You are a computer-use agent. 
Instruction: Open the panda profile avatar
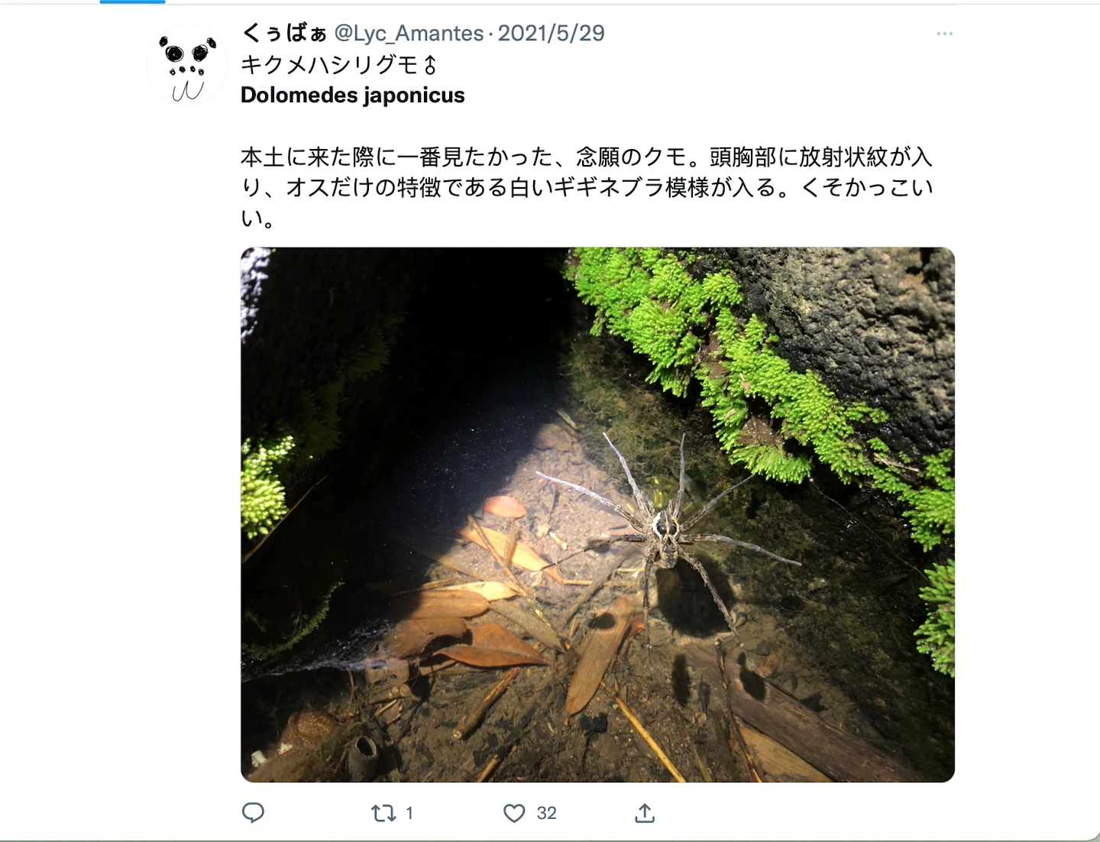click(186, 66)
